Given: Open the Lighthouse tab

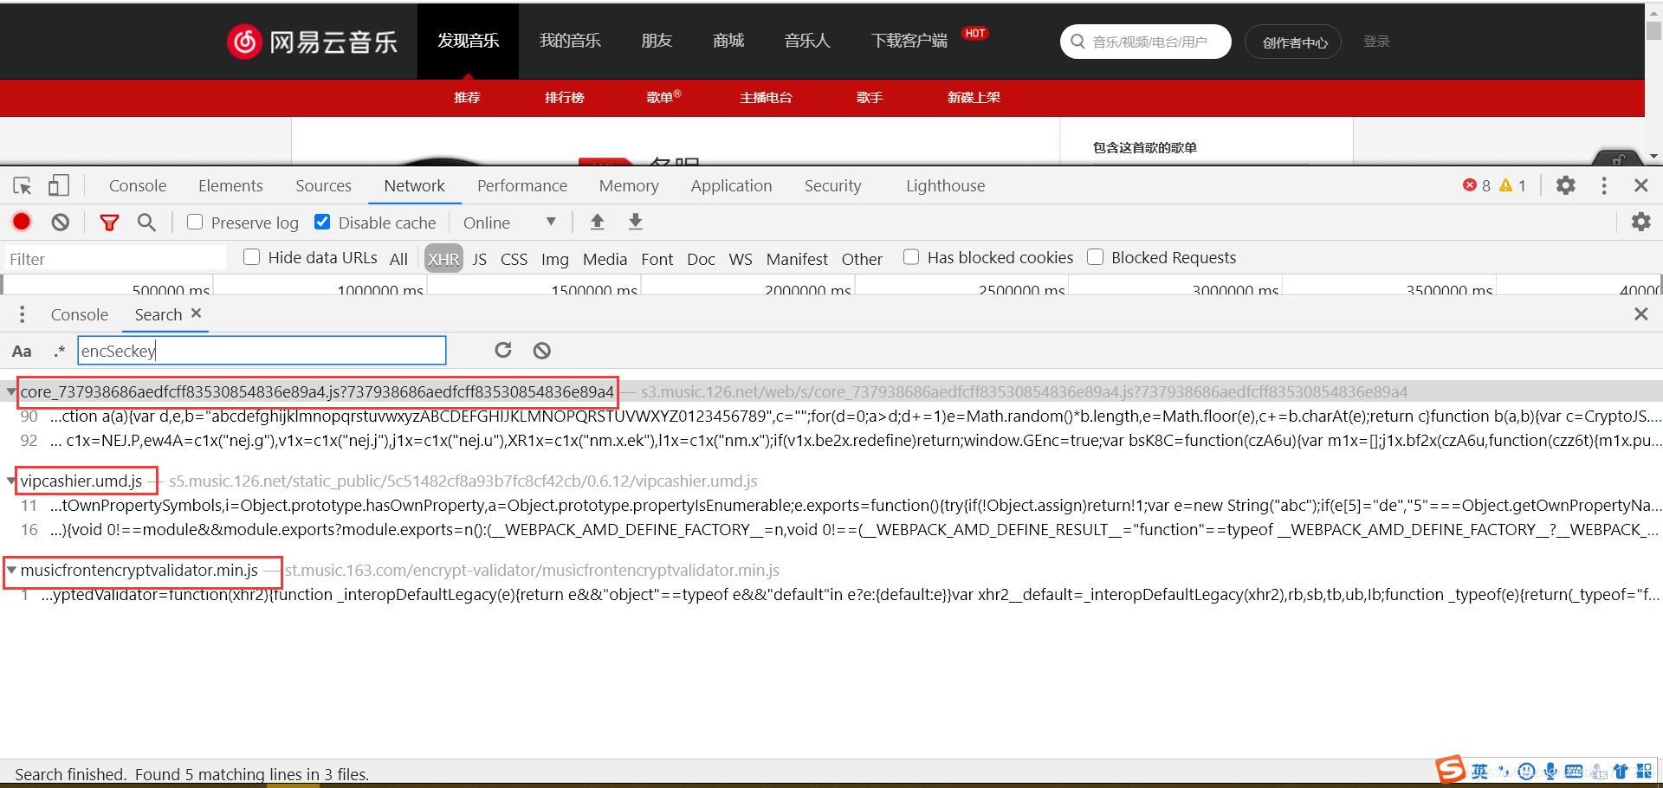Looking at the screenshot, I should [x=945, y=185].
